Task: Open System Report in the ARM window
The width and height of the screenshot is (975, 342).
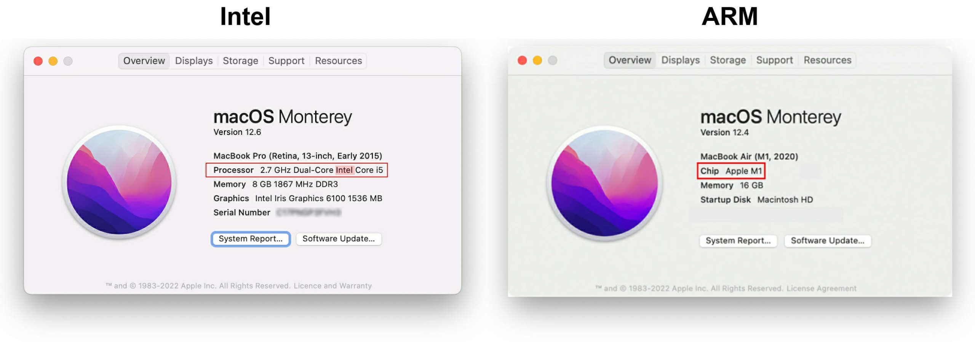Action: (738, 241)
